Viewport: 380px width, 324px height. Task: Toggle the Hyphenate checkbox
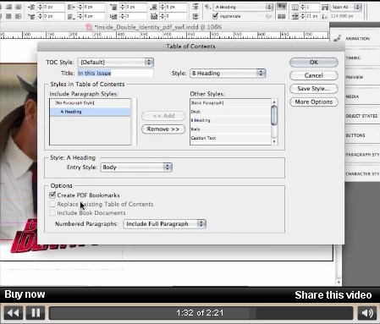pos(215,16)
